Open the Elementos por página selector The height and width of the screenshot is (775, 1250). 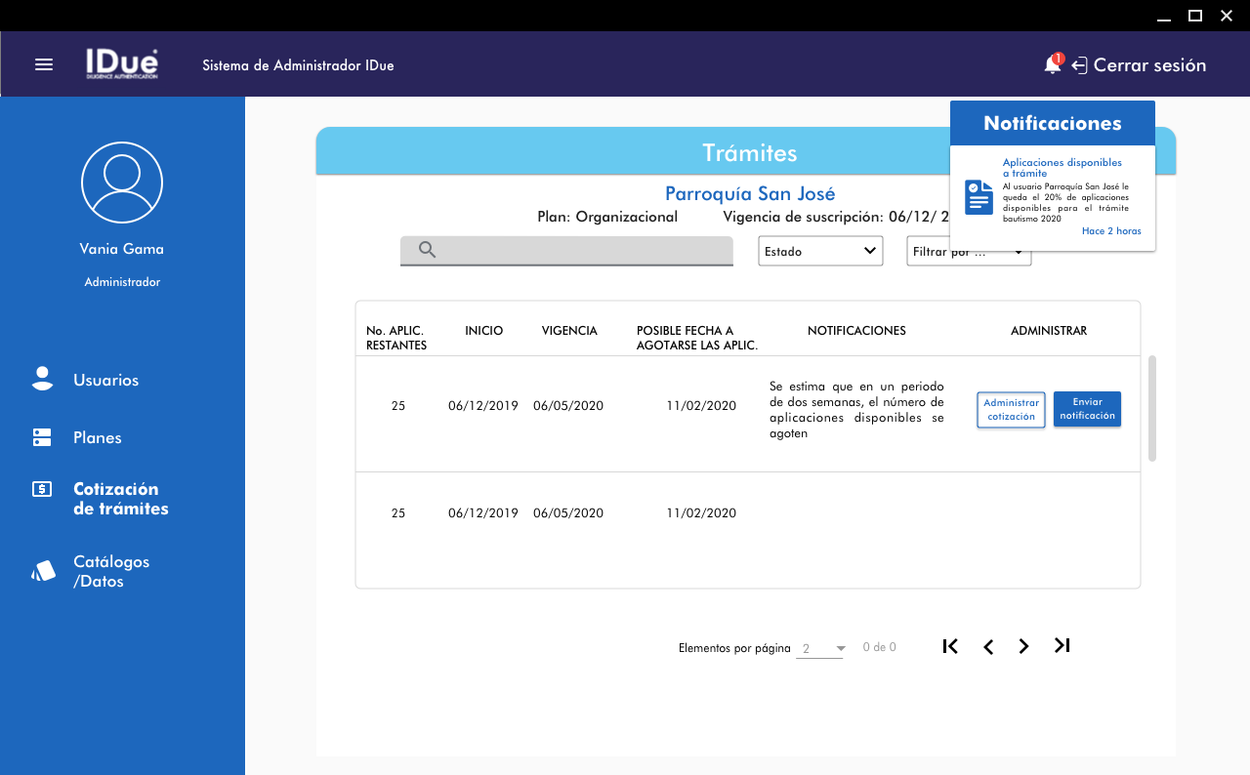pyautogui.click(x=819, y=649)
